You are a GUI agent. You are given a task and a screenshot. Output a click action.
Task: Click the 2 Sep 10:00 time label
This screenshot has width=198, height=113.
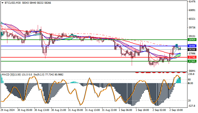pos(176,110)
